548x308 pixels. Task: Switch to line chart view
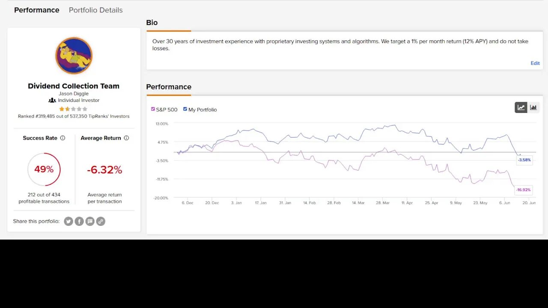point(521,107)
